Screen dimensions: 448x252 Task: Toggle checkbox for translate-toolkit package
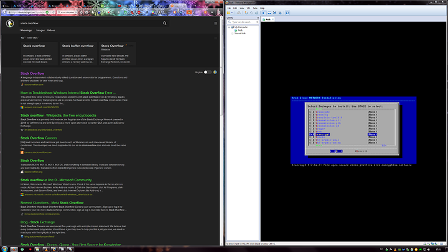coord(312,118)
